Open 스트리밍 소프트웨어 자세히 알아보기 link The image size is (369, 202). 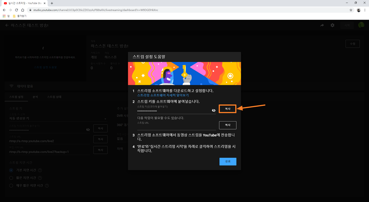[x=163, y=95]
